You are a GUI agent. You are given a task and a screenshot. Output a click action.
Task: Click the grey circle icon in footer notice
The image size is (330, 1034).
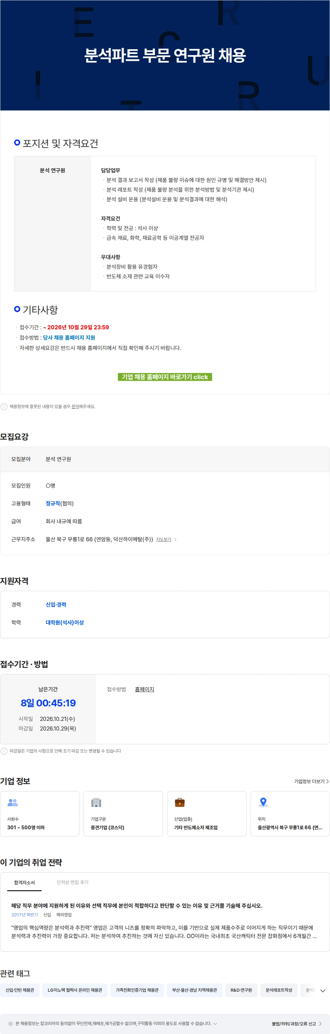(10, 1024)
